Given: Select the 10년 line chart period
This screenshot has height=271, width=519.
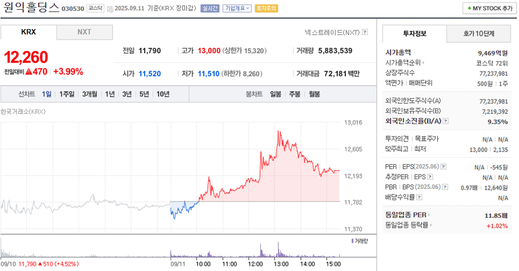Looking at the screenshot, I should tap(163, 94).
